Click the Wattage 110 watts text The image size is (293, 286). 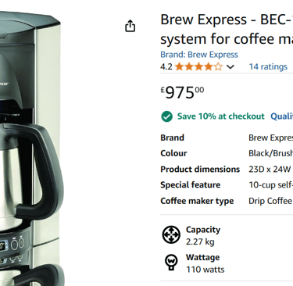tap(205, 263)
